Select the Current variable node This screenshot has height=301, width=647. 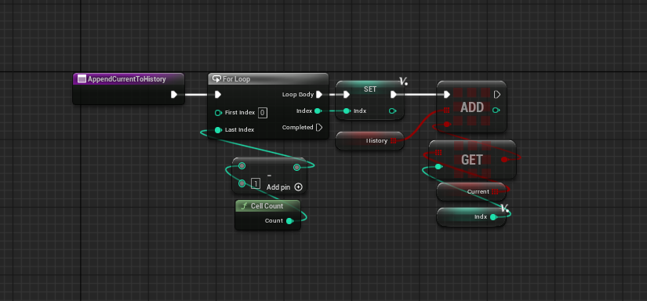pyautogui.click(x=471, y=192)
